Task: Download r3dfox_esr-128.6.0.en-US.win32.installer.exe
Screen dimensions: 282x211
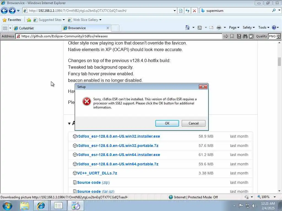Action: click(x=118, y=136)
